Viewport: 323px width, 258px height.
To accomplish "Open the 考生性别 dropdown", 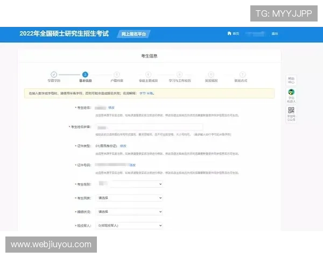I will pyautogui.click(x=129, y=184).
